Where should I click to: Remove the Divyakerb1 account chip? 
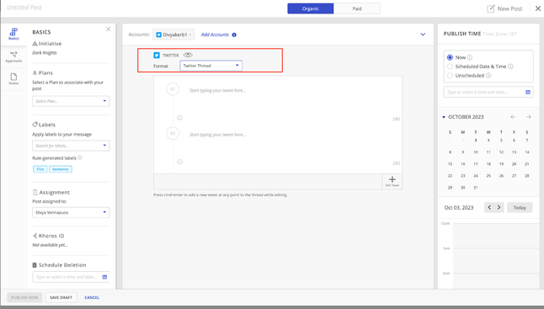pos(189,35)
